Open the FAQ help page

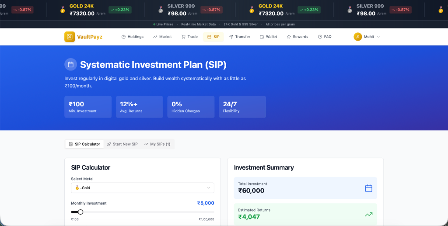click(325, 37)
